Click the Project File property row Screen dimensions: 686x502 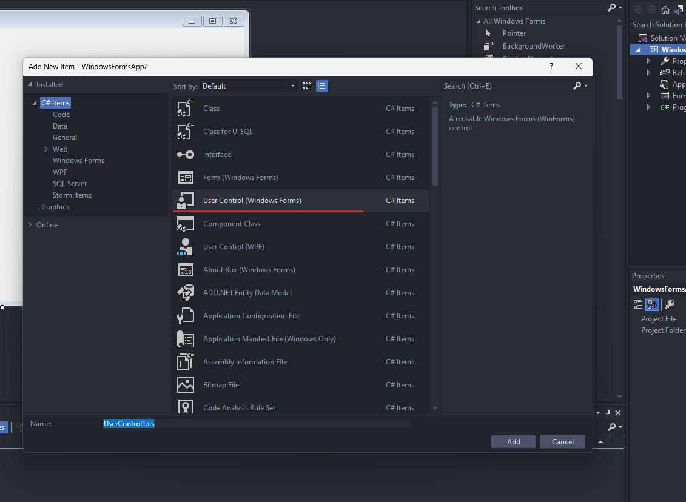tap(659, 320)
